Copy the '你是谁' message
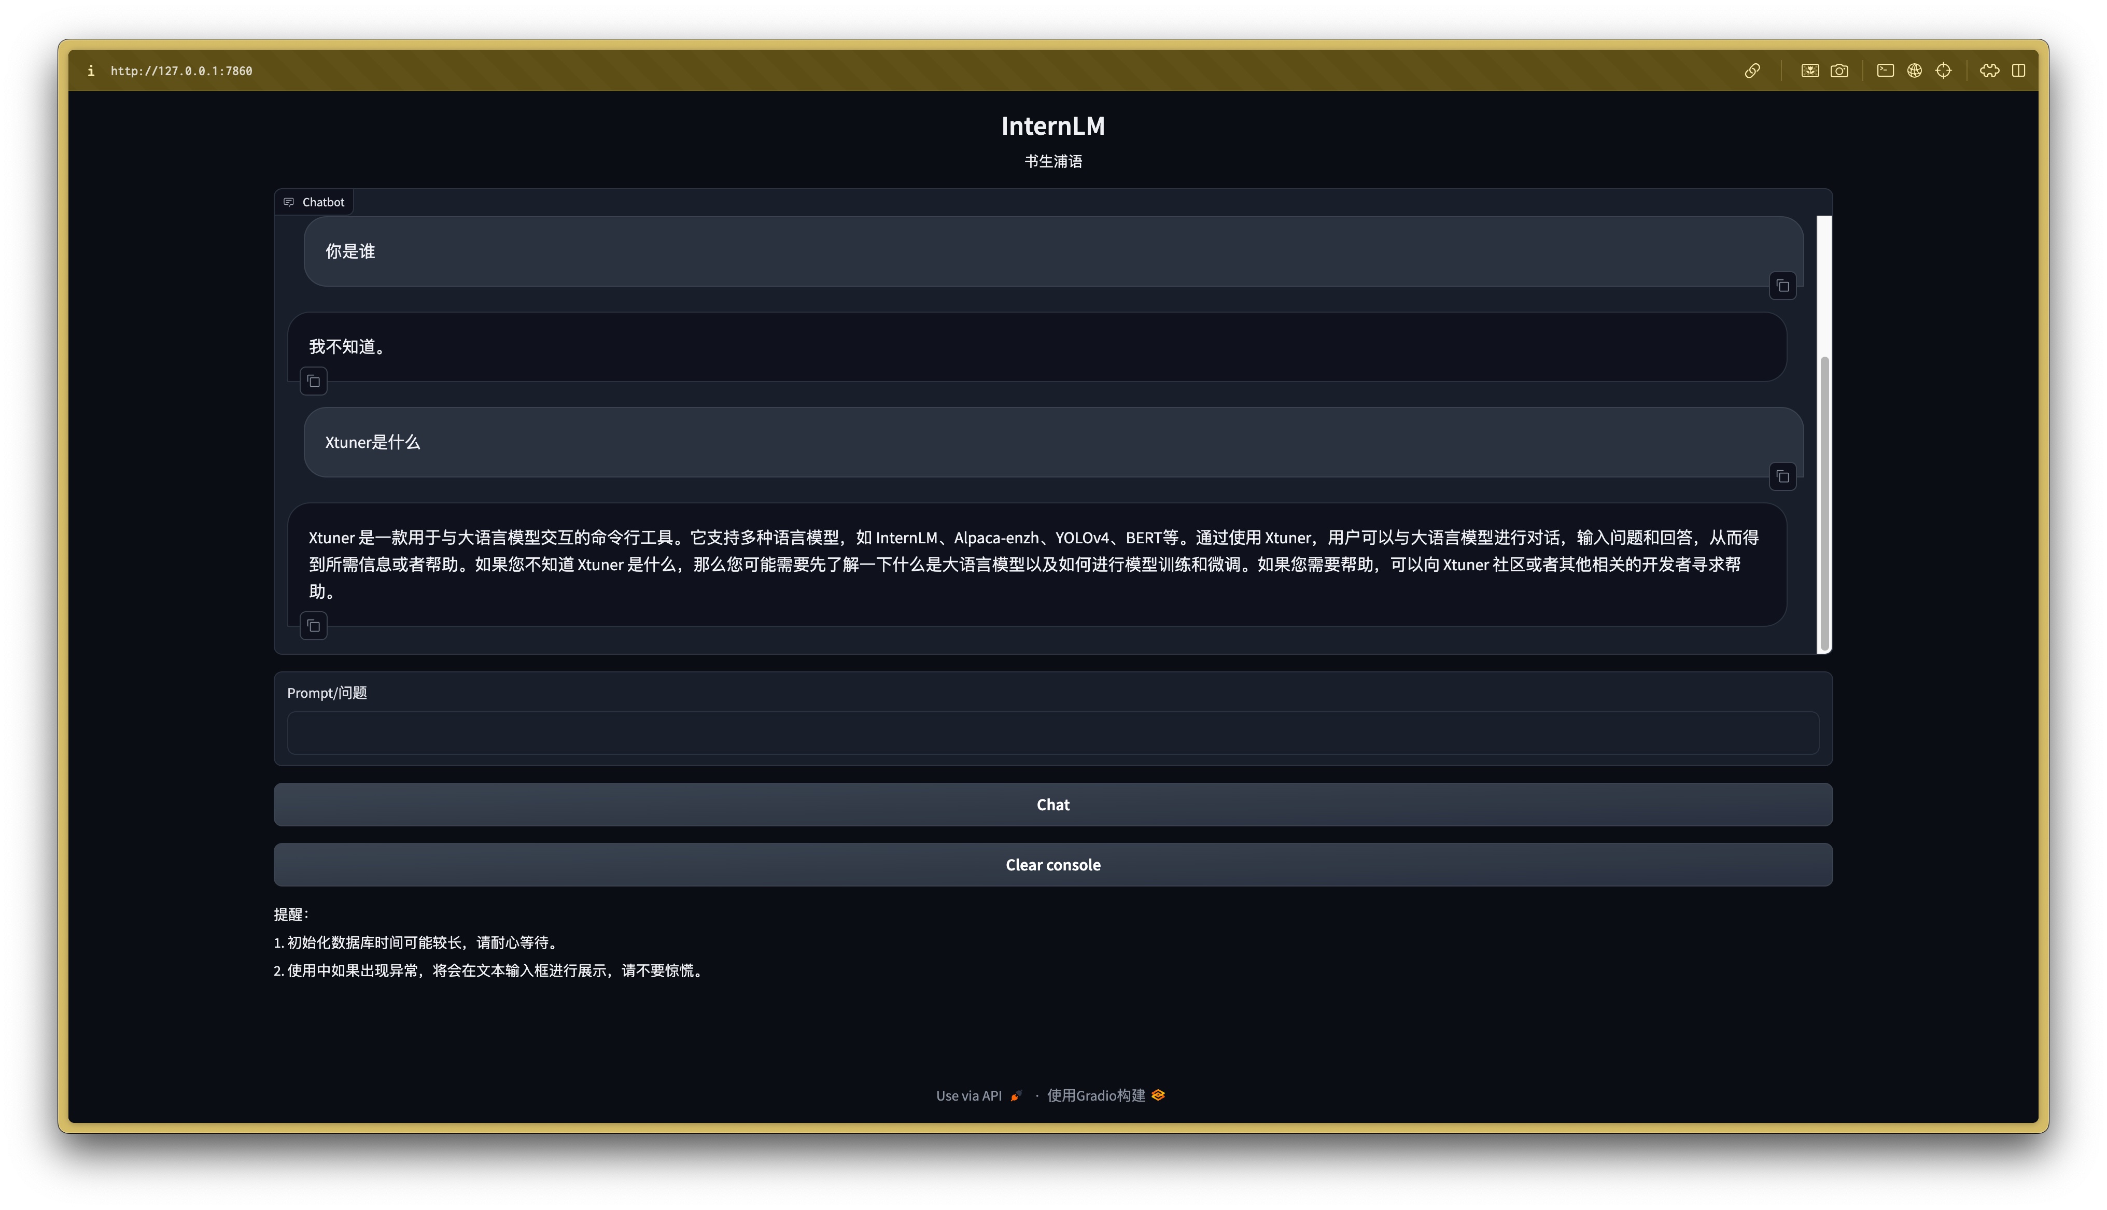The width and height of the screenshot is (2107, 1210). [1782, 286]
